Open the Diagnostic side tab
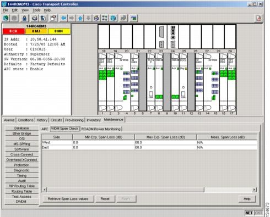The width and height of the screenshot is (270, 217). [x=21, y=170]
